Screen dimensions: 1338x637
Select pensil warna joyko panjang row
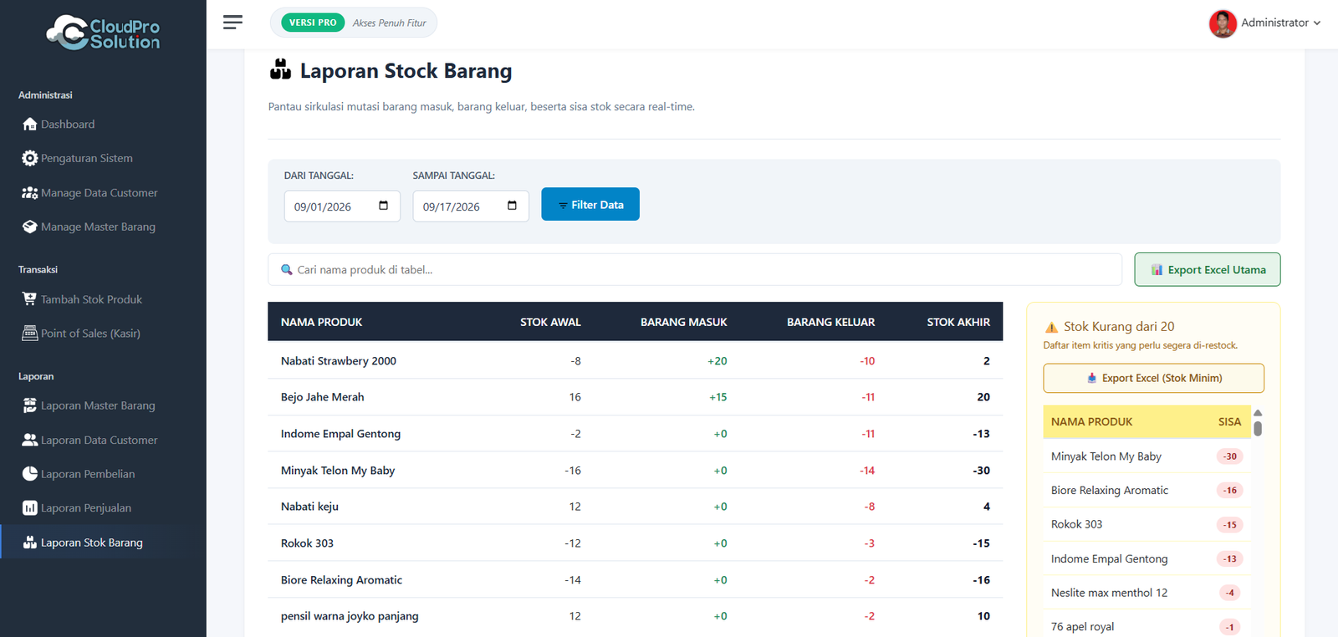pos(350,616)
